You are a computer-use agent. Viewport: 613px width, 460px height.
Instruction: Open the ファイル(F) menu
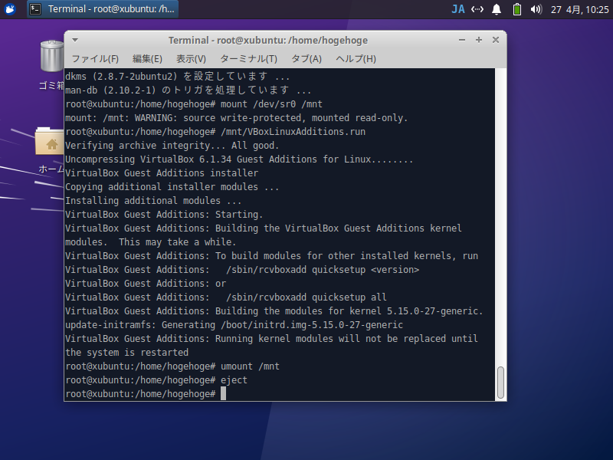[95, 59]
